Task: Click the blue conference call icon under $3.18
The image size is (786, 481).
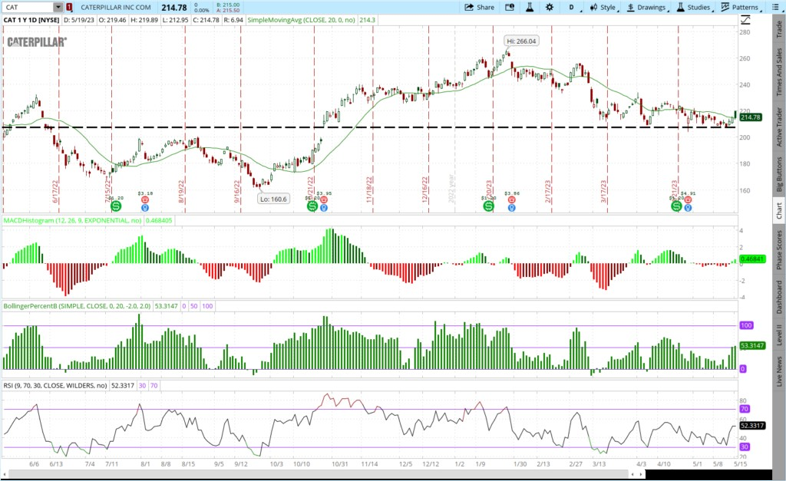Action: pyautogui.click(x=145, y=207)
